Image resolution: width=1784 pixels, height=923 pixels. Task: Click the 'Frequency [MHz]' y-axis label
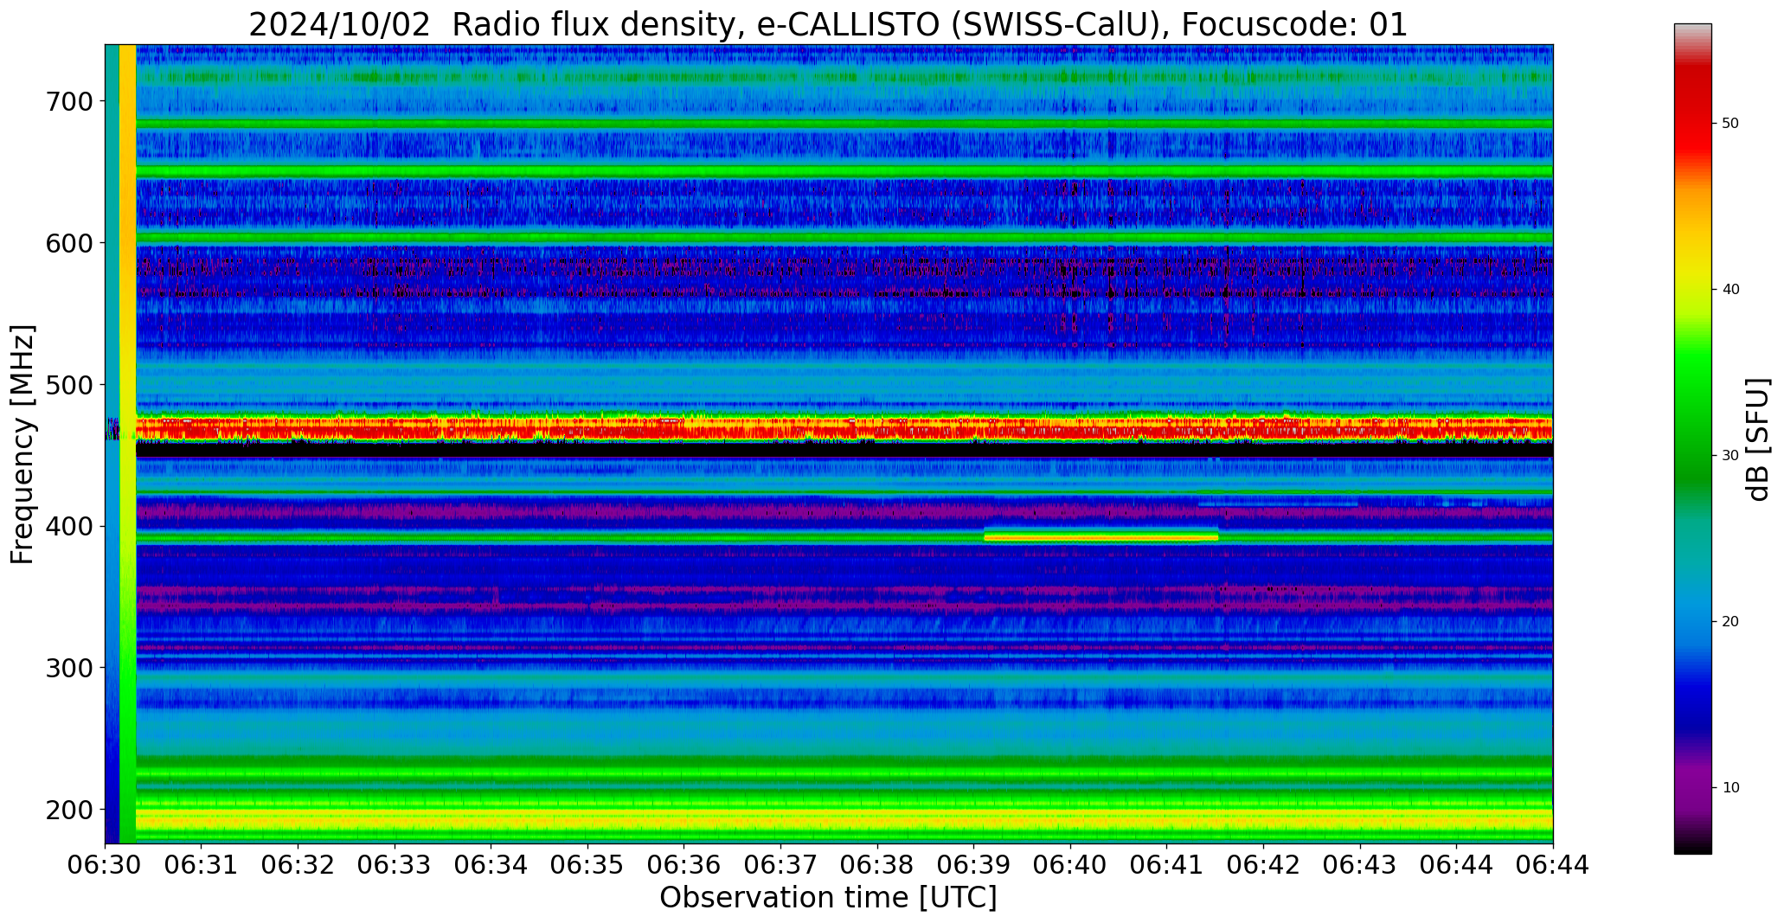tap(23, 444)
